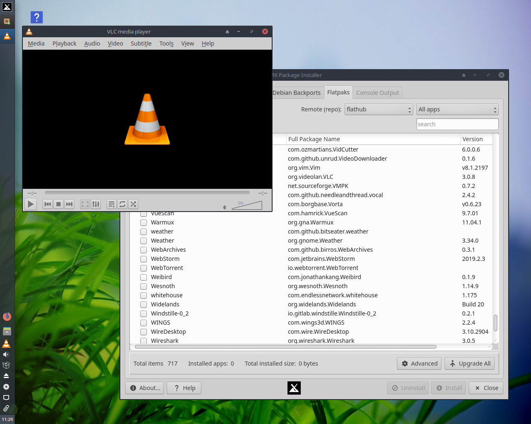Mute audio with VLC speaker icon
Viewport: 531px width, 424px height.
[x=225, y=207]
